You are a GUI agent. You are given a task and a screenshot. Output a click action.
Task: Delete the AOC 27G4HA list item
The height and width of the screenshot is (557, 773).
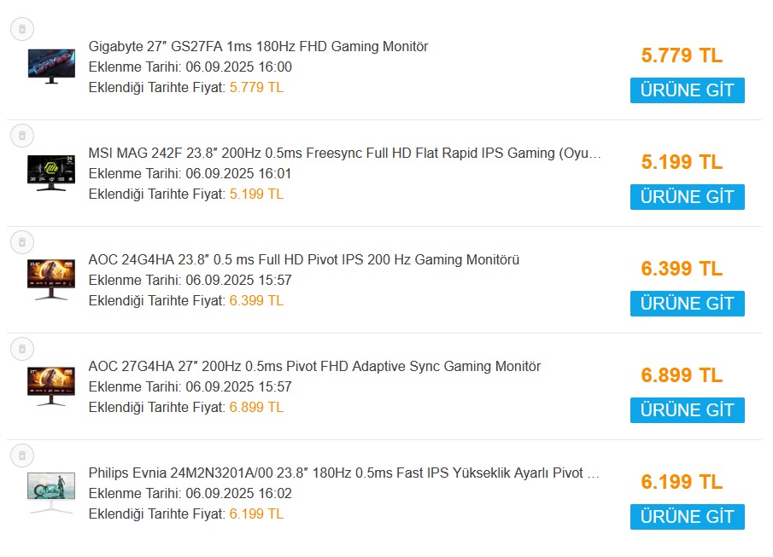[22, 349]
